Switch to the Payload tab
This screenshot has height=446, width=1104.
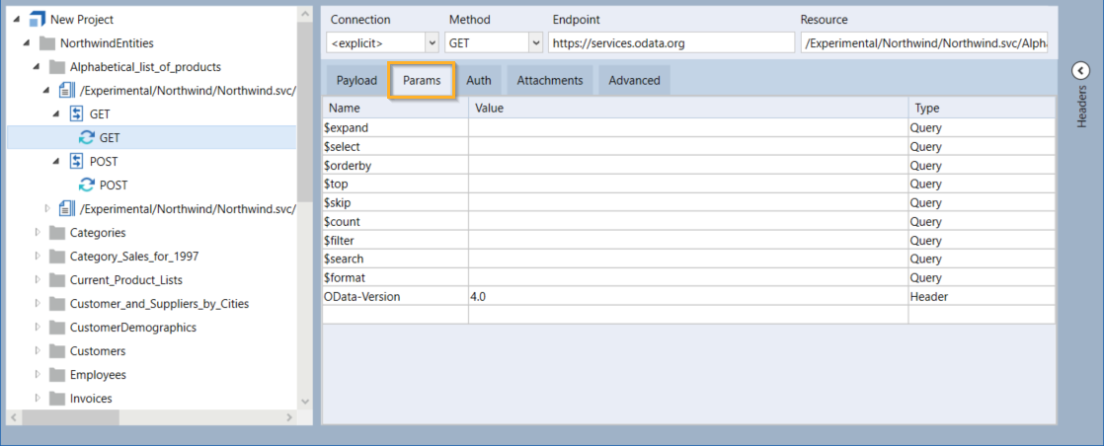coord(356,81)
